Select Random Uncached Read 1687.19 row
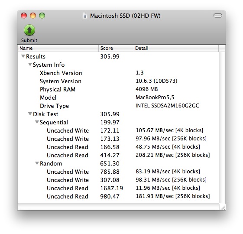Image resolution: width=243 pixels, height=234 pixels. coord(118,188)
